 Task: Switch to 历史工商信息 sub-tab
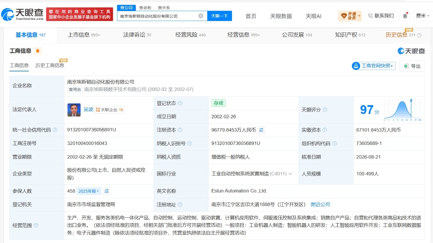[50, 65]
